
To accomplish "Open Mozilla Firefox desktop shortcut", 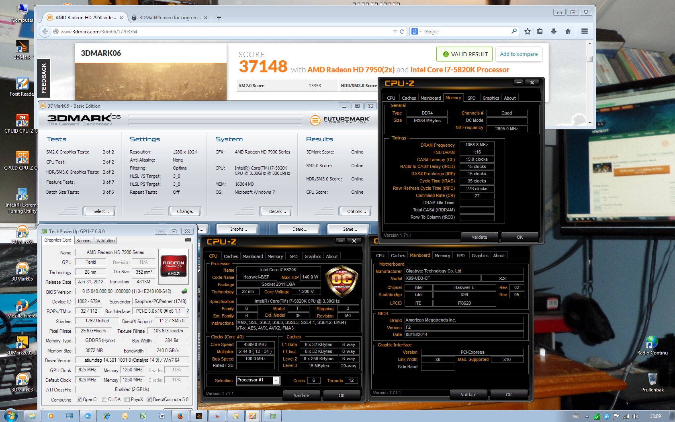I will [x=22, y=308].
